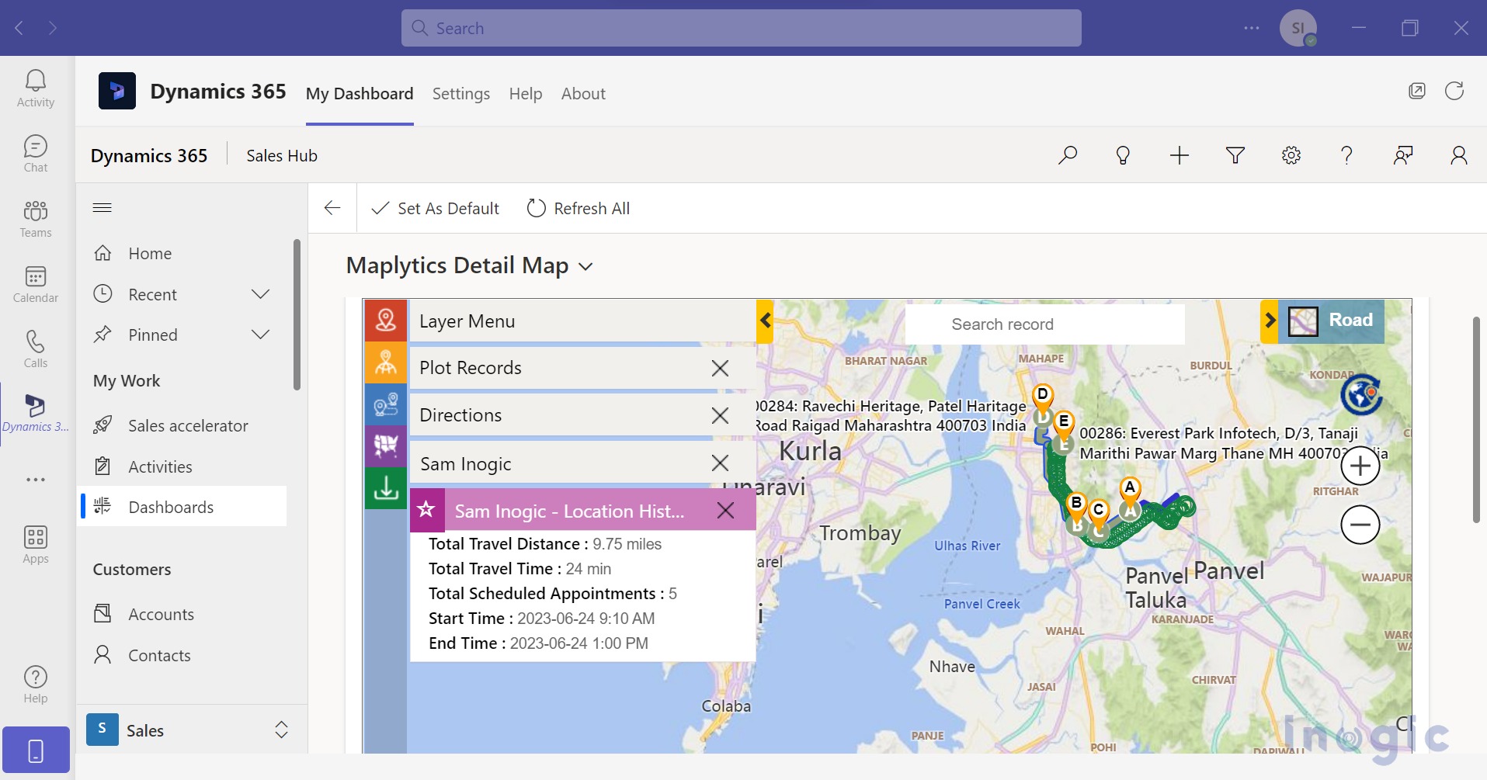Image resolution: width=1487 pixels, height=780 pixels.
Task: Expand the Recent section
Action: click(261, 294)
